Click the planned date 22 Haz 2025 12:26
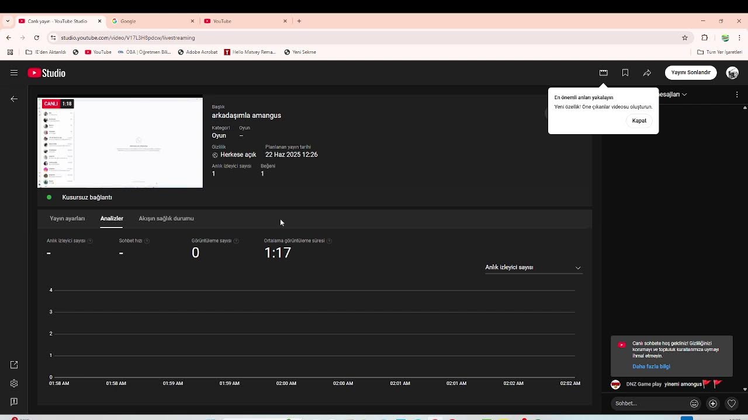Image resolution: width=748 pixels, height=420 pixels. pyautogui.click(x=292, y=155)
